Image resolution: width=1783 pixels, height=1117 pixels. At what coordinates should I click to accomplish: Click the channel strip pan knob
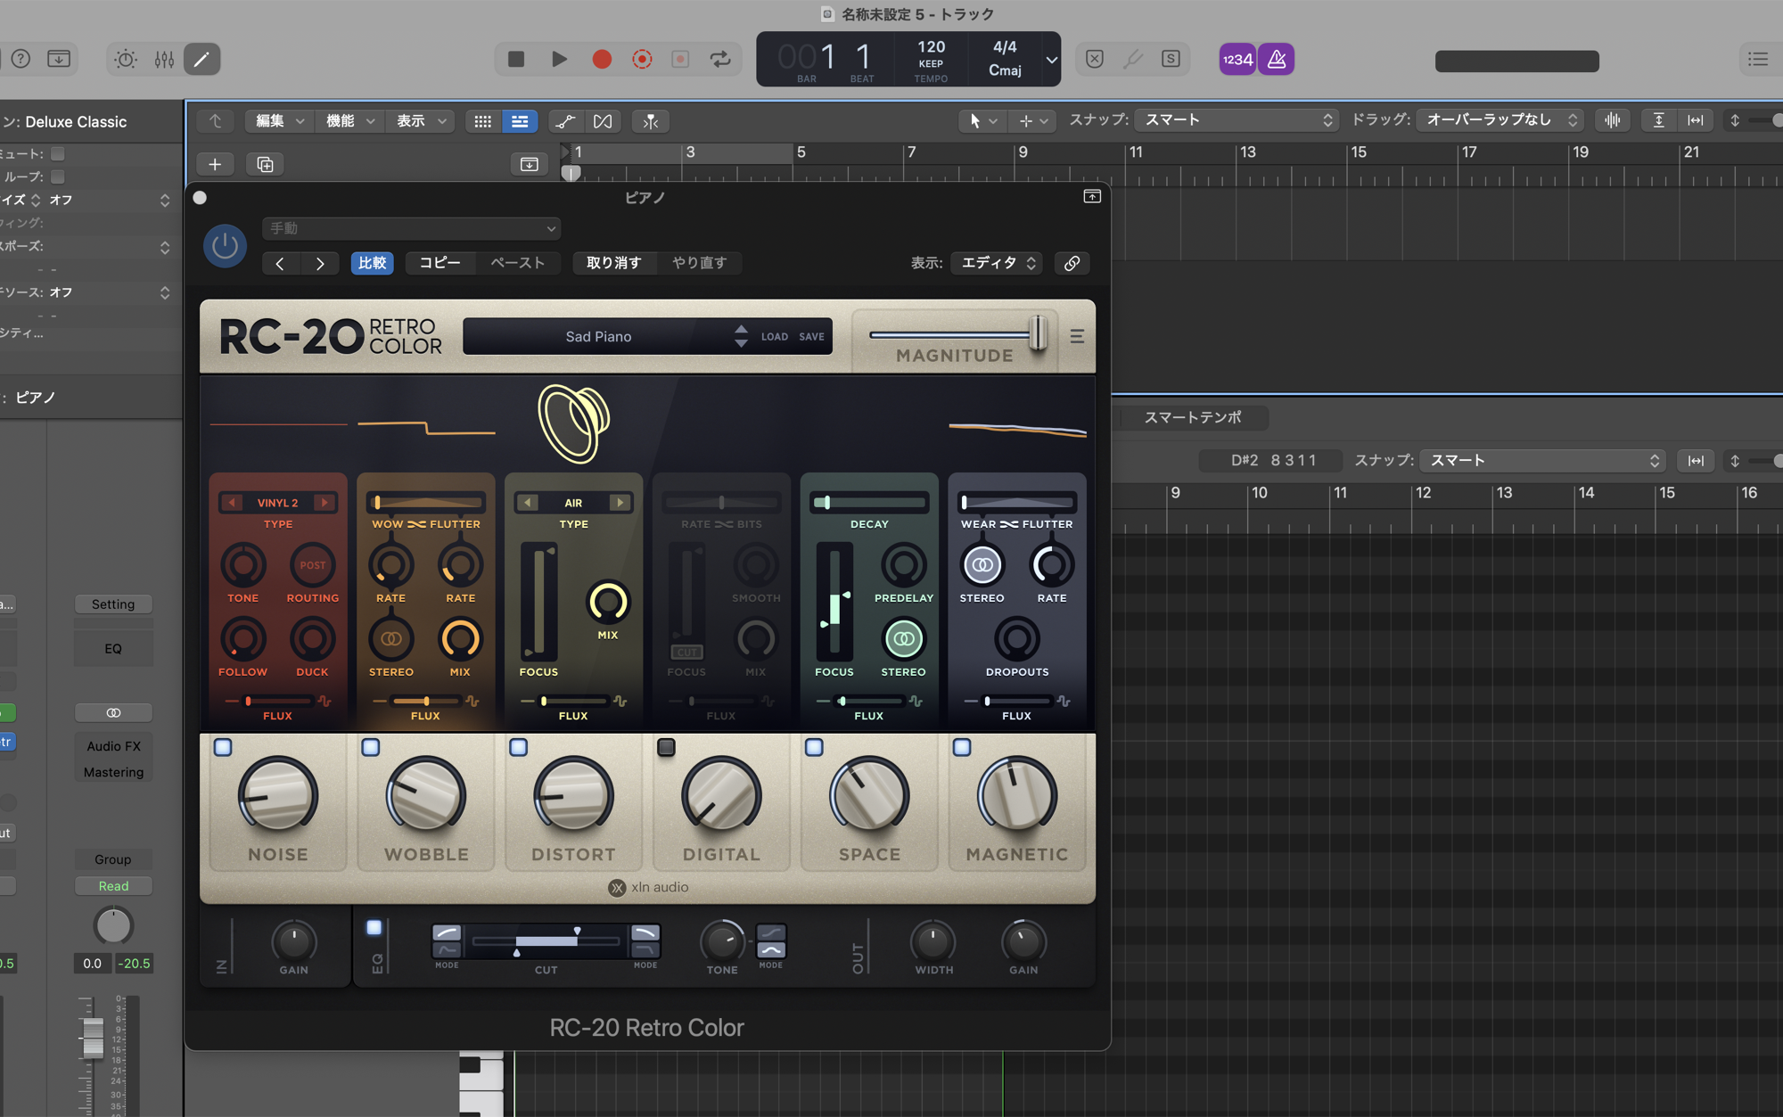coord(113,925)
